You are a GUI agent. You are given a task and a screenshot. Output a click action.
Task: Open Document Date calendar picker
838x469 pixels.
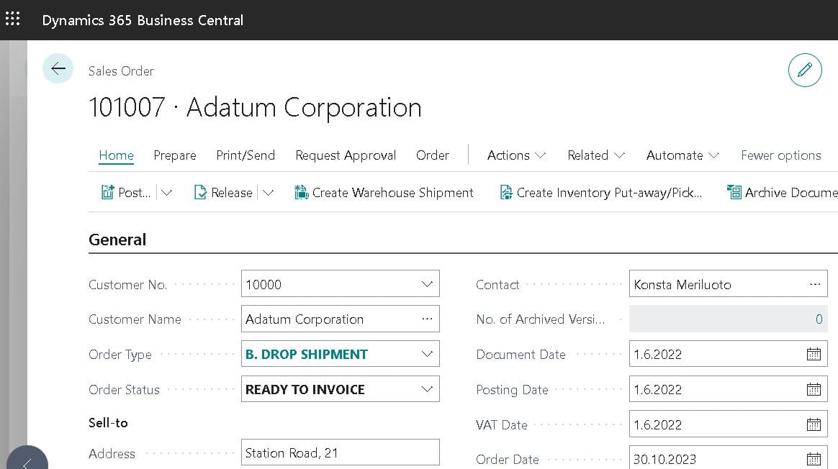click(814, 354)
